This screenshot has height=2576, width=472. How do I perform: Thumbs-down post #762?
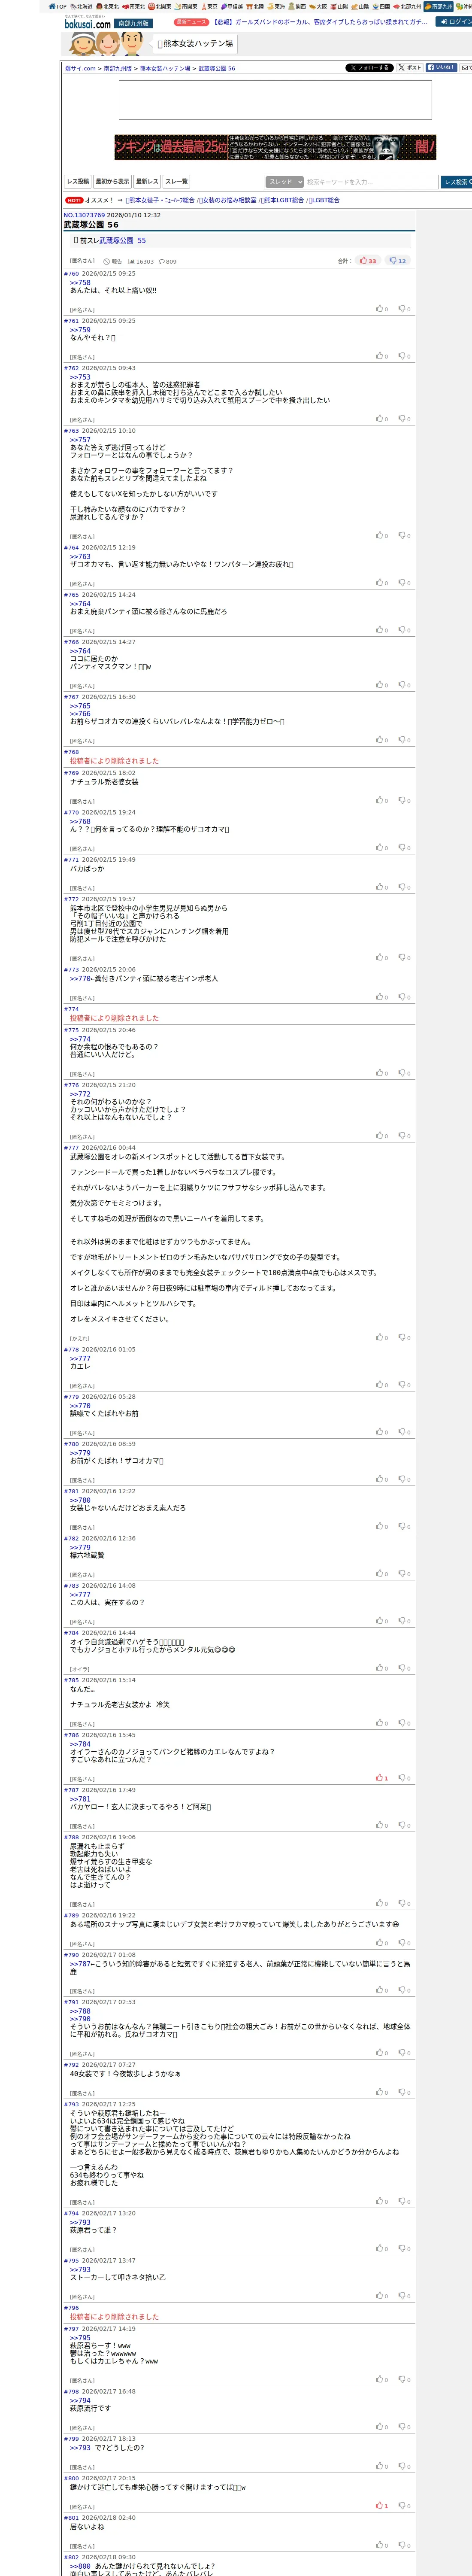(404, 419)
